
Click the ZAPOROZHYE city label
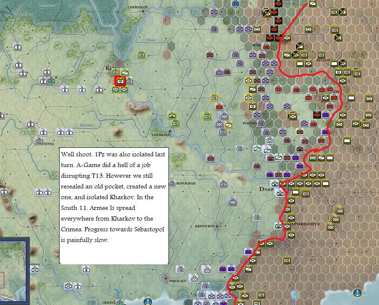(x=306, y=224)
